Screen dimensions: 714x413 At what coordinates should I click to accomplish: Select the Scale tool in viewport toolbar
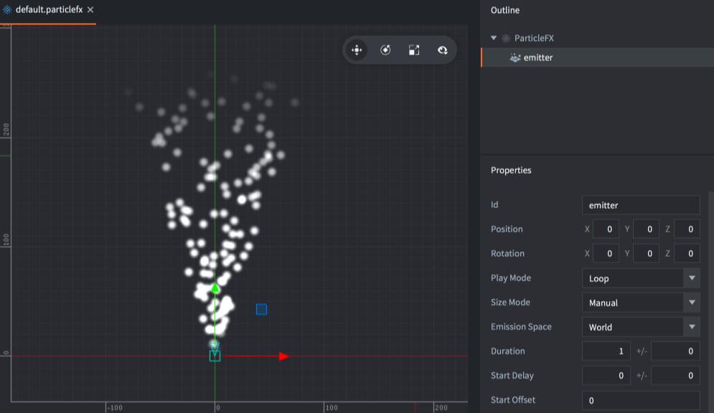click(414, 50)
